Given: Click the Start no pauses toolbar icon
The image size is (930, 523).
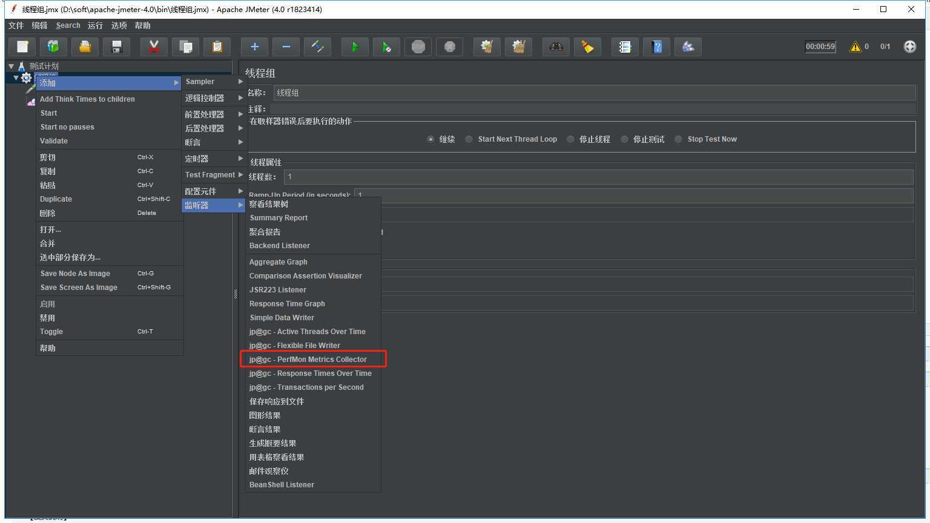Looking at the screenshot, I should (386, 47).
